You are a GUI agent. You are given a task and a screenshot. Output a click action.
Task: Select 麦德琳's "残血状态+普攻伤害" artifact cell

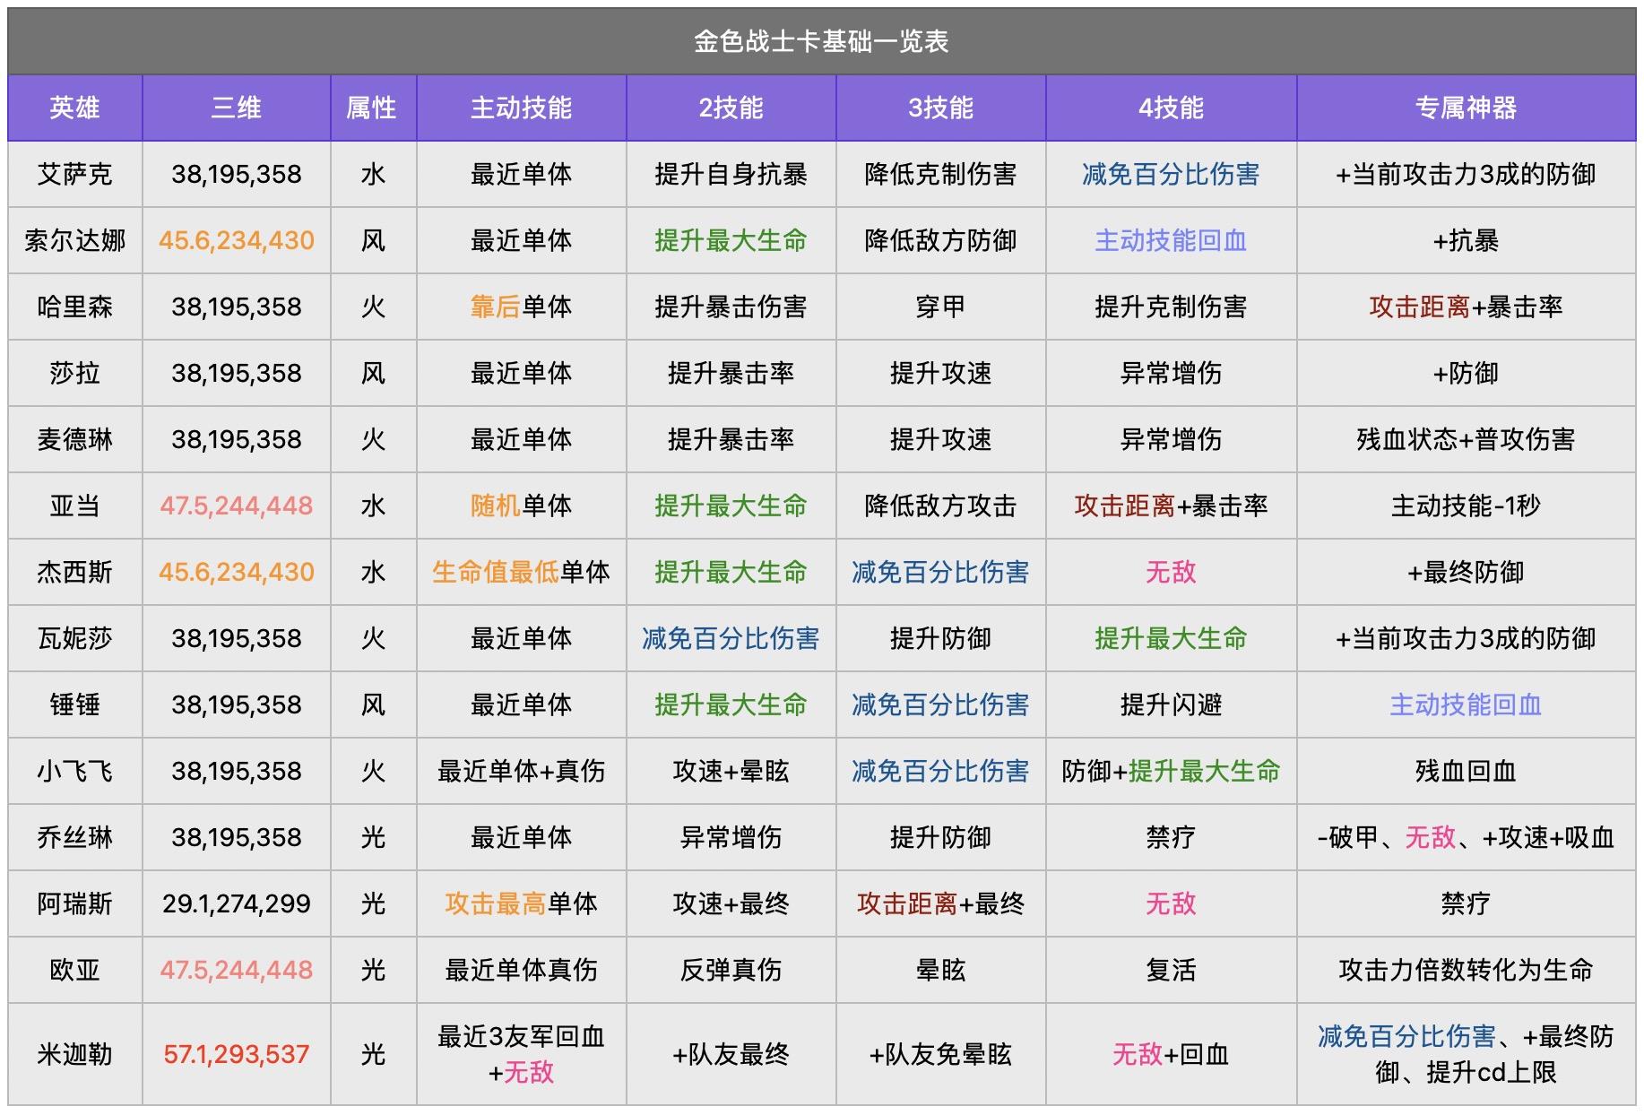(1466, 439)
